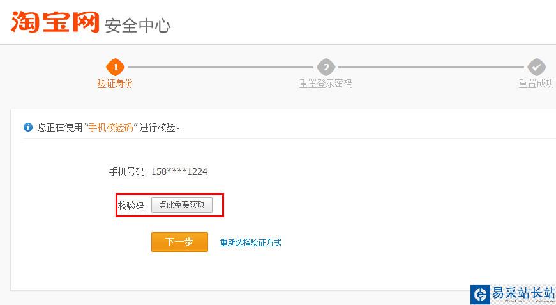Click the gray checkmark step icon

click(536, 67)
